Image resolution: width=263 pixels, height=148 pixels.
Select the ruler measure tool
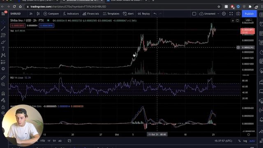pos(3,78)
